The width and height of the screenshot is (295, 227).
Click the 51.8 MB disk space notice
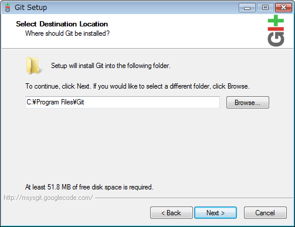click(x=89, y=187)
